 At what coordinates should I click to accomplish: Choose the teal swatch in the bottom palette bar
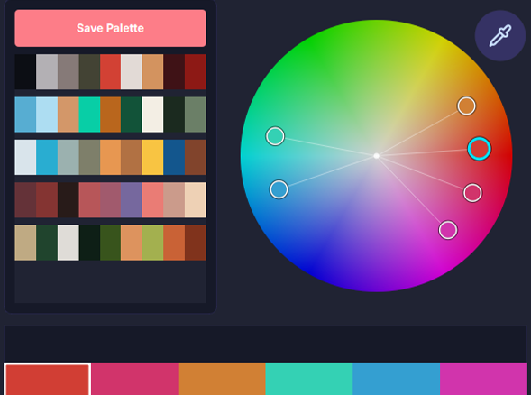pyautogui.click(x=309, y=379)
